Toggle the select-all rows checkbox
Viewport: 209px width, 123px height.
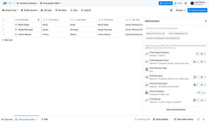pyautogui.click(x=3, y=20)
